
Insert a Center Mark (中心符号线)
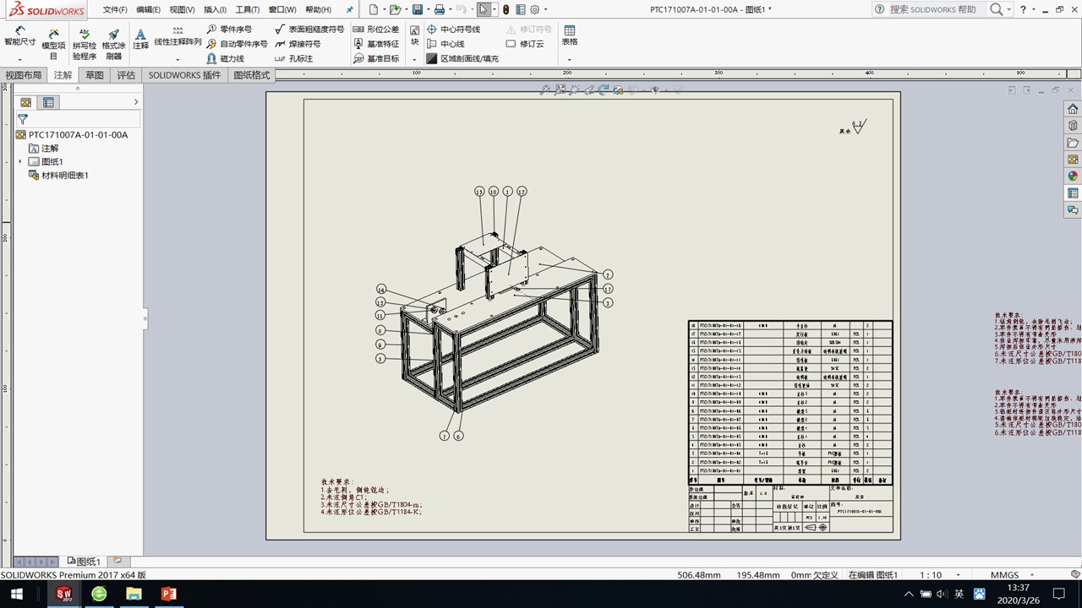tap(453, 30)
